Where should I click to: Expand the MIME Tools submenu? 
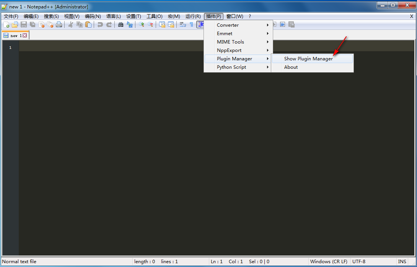point(239,42)
